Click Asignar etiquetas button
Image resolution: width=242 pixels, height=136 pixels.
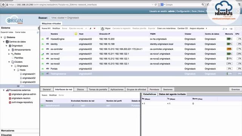[197, 28]
